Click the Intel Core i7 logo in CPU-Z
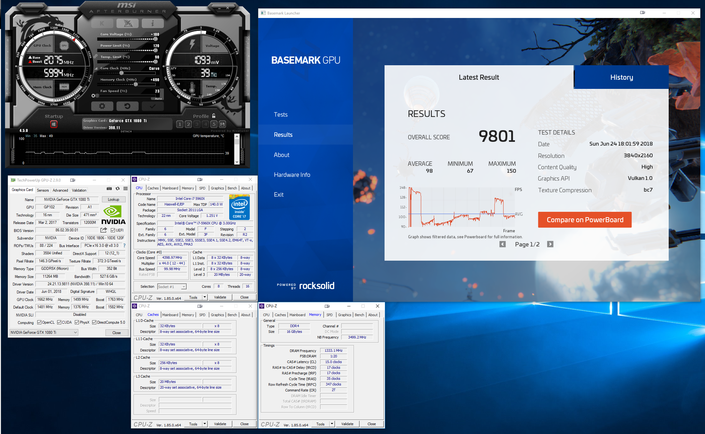Image resolution: width=705 pixels, height=434 pixels. click(x=239, y=207)
